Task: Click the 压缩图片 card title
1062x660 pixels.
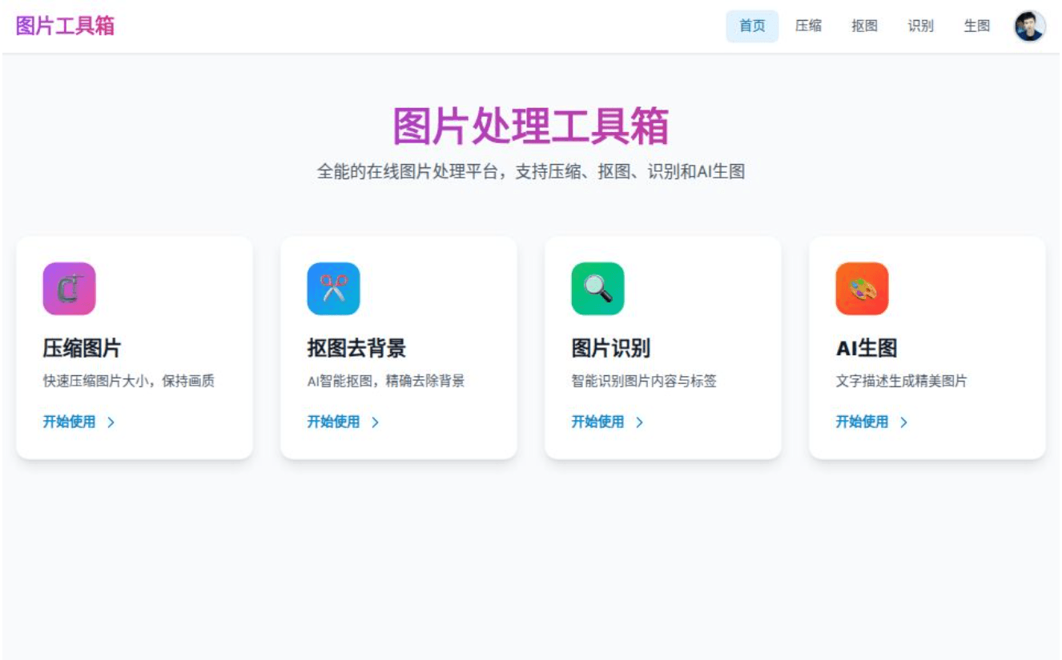Action: (x=82, y=348)
